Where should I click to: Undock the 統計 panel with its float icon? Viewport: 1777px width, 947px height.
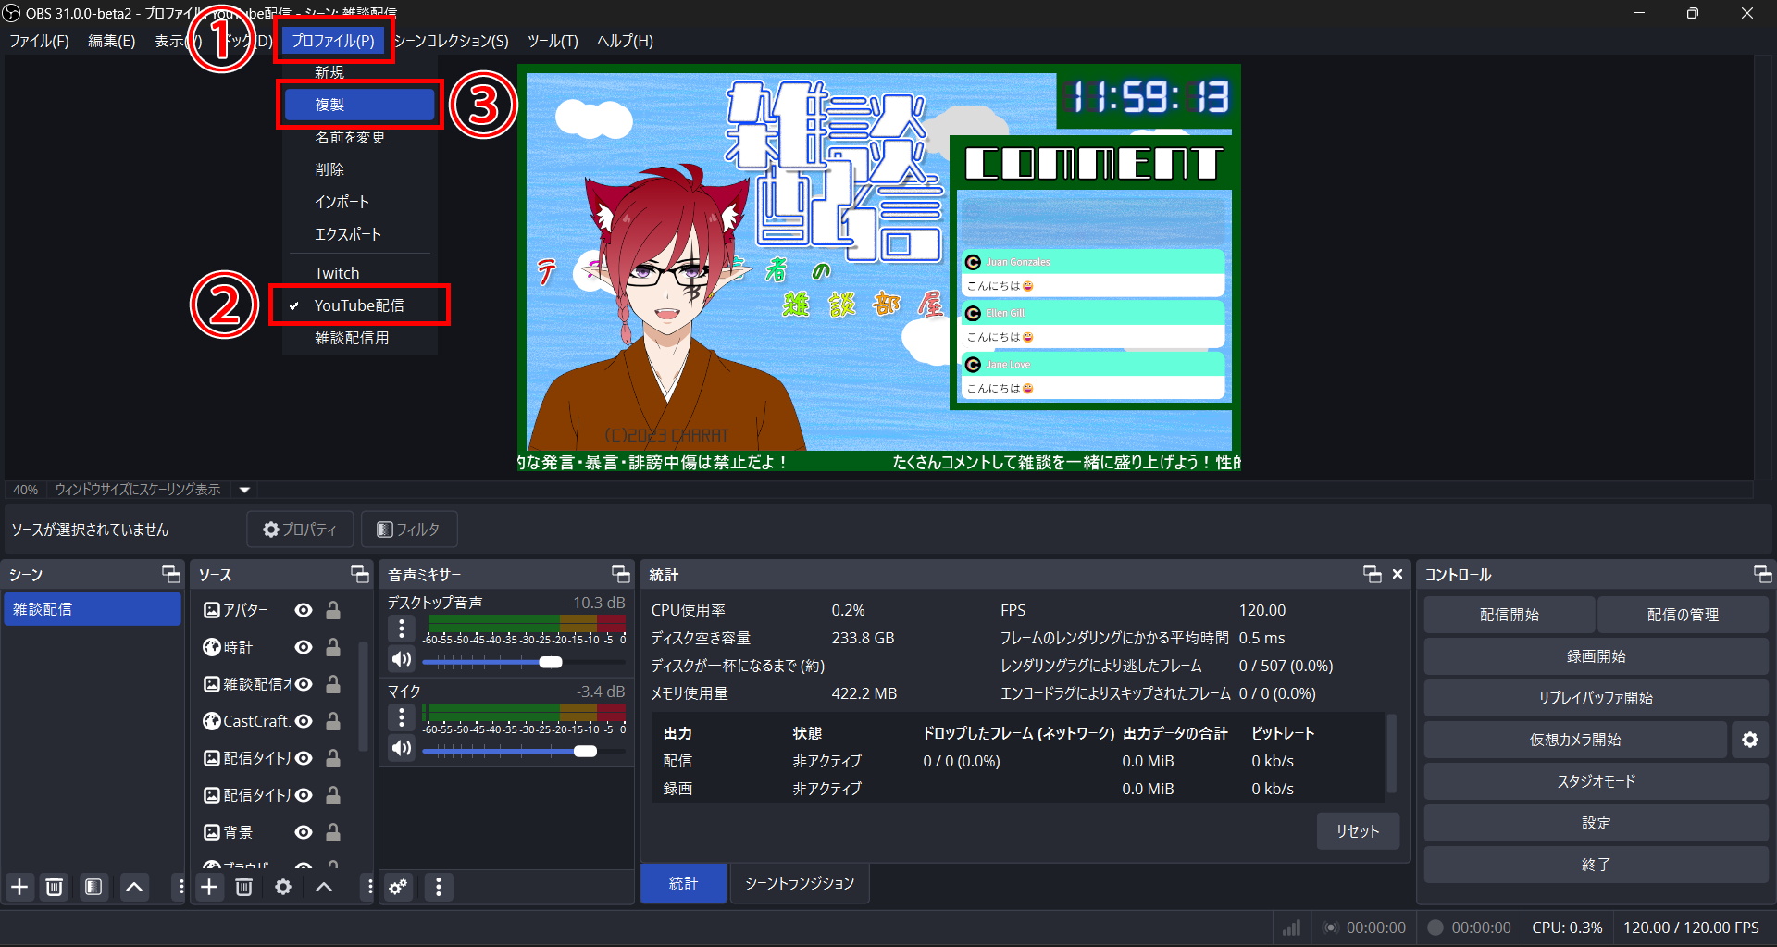1373,574
